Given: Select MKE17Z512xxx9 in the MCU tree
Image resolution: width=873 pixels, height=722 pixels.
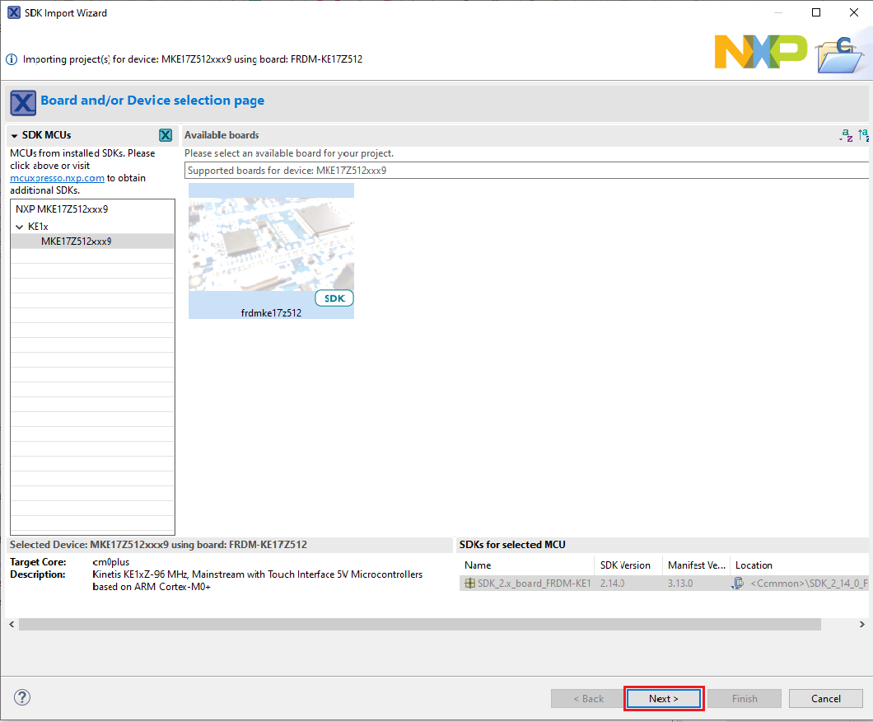Looking at the screenshot, I should click(76, 241).
